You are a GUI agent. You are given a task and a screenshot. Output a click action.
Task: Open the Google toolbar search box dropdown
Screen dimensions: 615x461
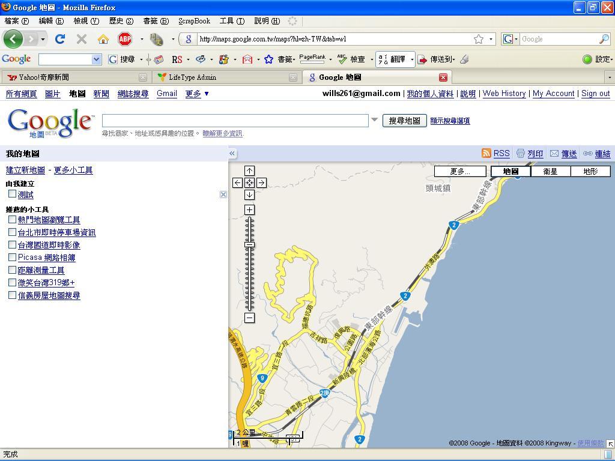click(x=97, y=59)
